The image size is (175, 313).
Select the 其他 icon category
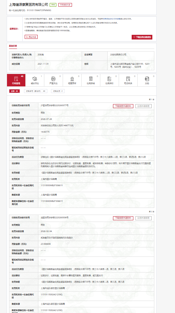pyautogui.click(x=147, y=80)
